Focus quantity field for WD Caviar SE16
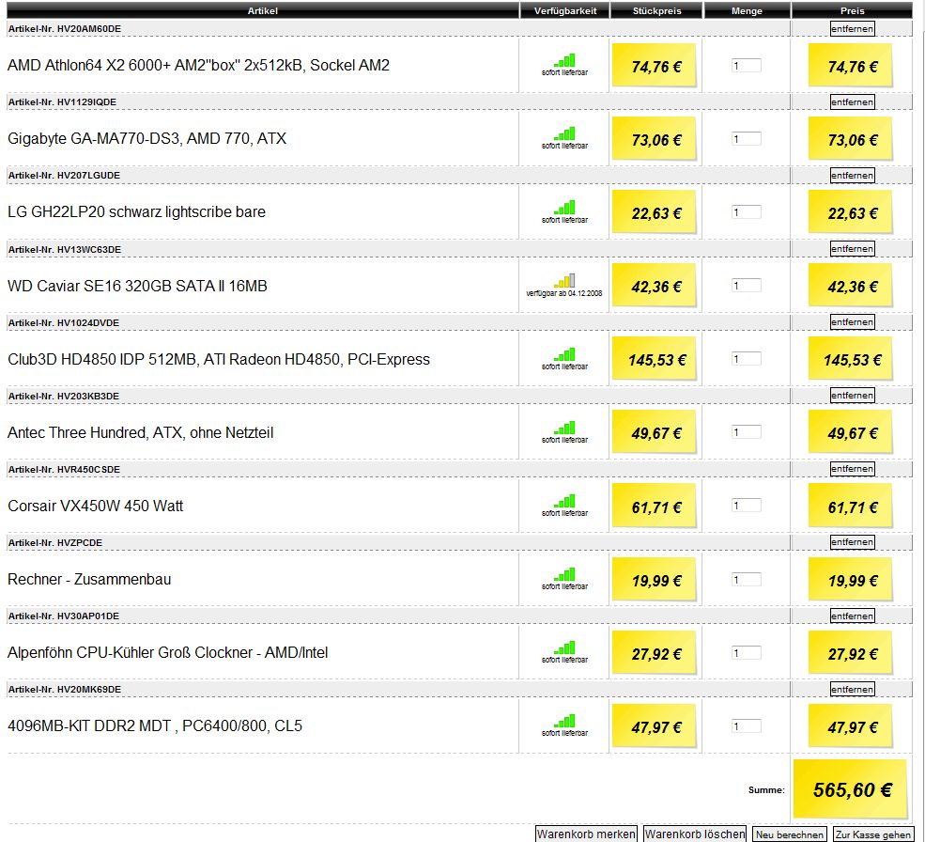925x842 pixels. tap(747, 286)
